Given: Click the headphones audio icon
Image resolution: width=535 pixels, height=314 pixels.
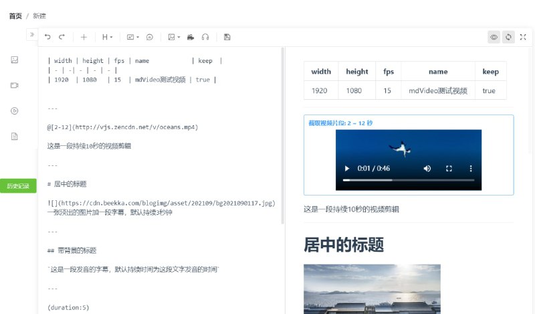Looking at the screenshot, I should coord(205,37).
